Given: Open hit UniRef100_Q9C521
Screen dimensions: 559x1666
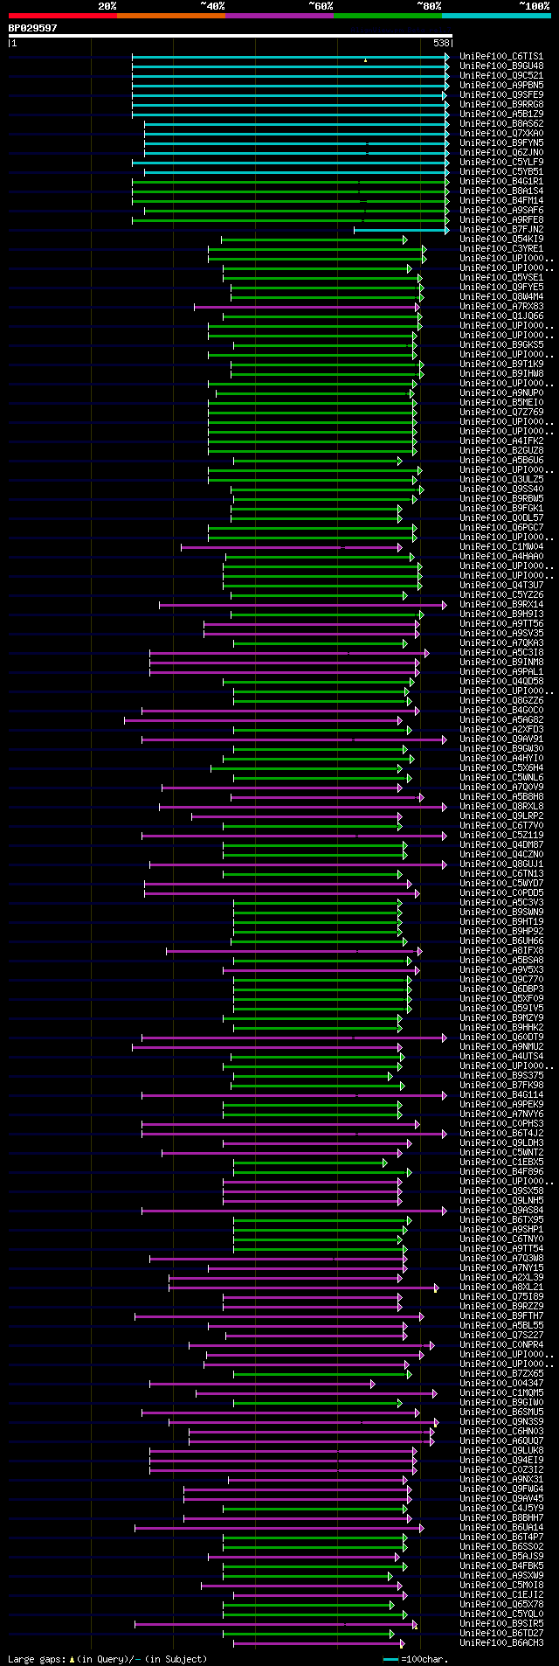Looking at the screenshot, I should 501,76.
